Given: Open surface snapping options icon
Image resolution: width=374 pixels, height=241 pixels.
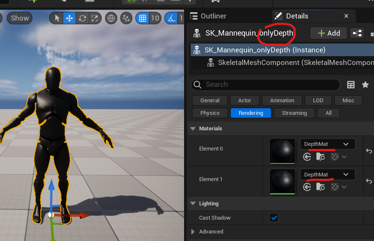Looking at the screenshot, I should point(126,18).
